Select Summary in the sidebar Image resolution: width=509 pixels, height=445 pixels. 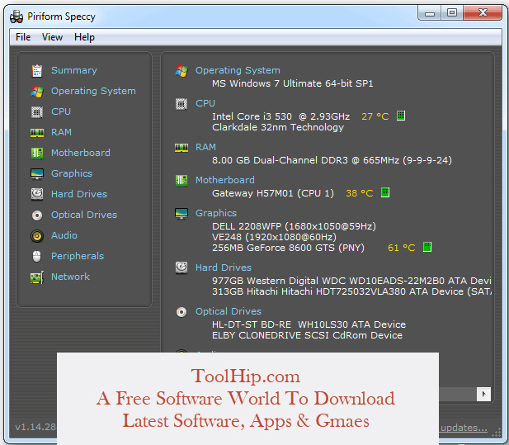coord(74,70)
